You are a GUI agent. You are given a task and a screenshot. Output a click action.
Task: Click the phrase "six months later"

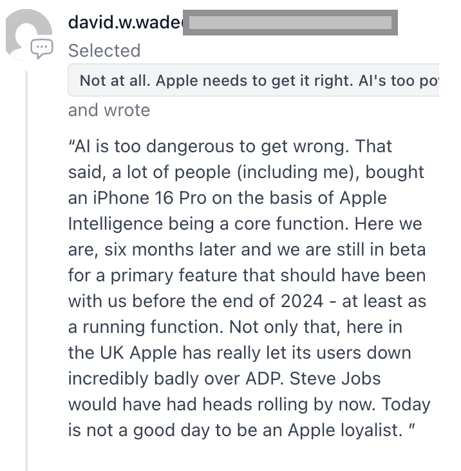point(169,250)
